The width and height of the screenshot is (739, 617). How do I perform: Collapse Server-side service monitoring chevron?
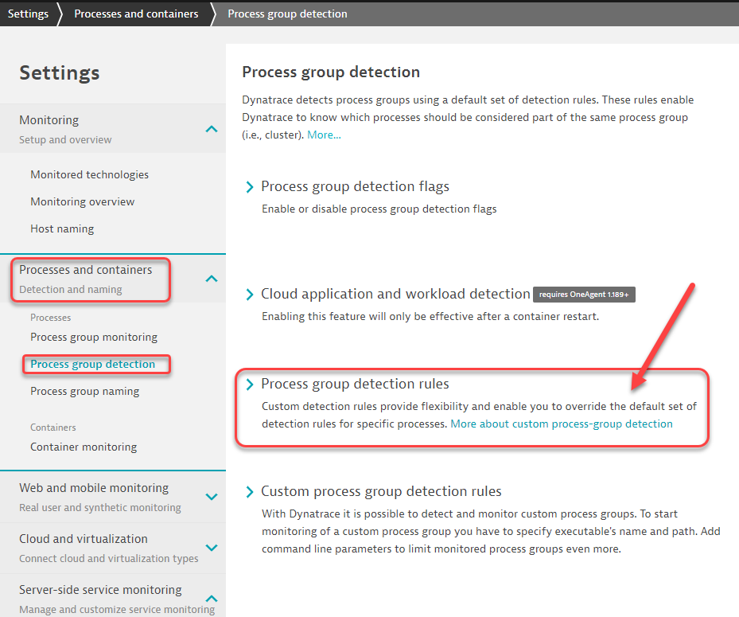pos(211,599)
